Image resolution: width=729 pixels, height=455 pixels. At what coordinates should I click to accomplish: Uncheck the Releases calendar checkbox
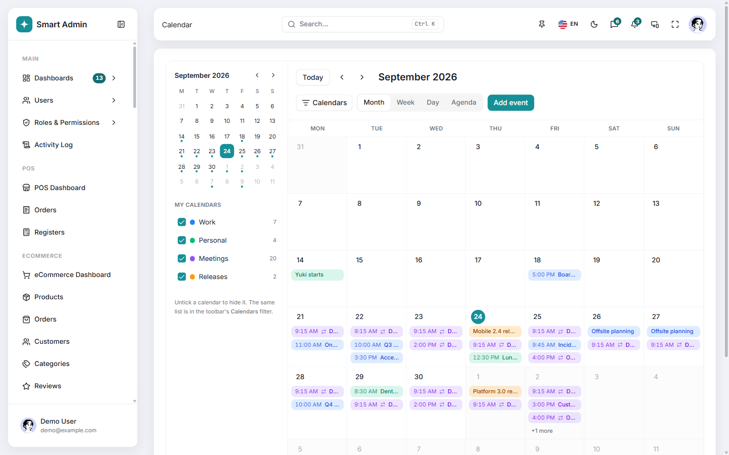(x=182, y=277)
